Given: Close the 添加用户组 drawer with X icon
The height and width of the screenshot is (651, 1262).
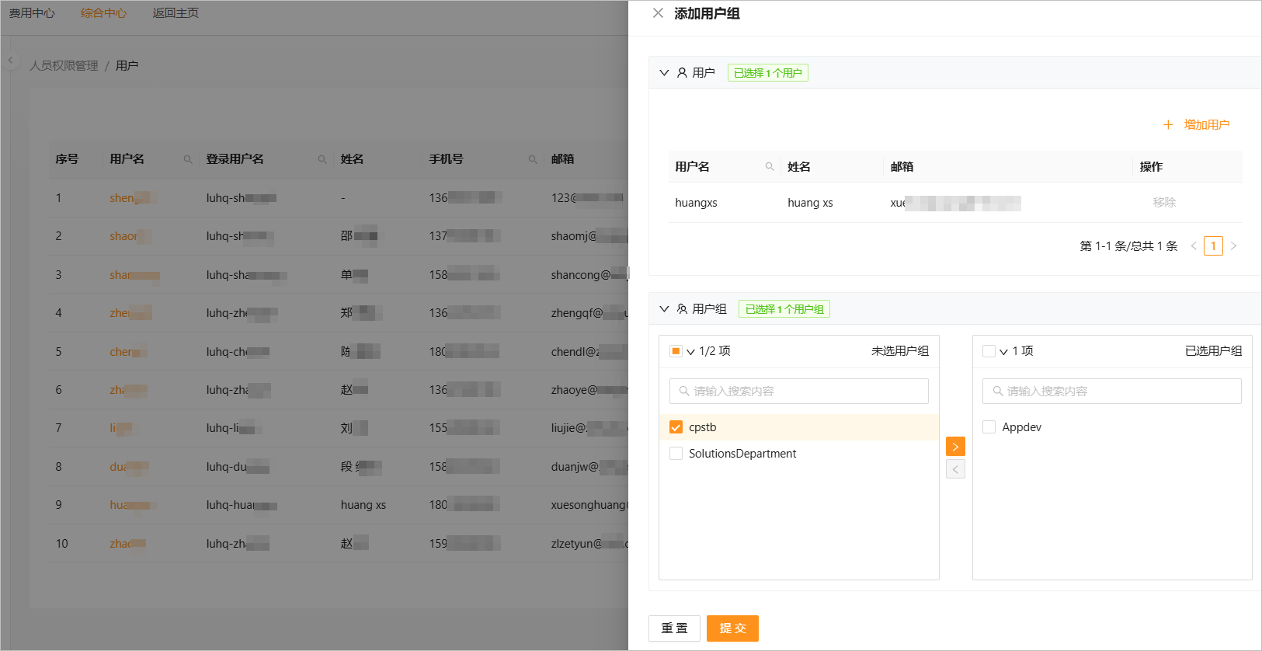Looking at the screenshot, I should (658, 13).
